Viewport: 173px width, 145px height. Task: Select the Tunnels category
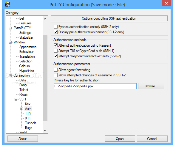click(30, 123)
